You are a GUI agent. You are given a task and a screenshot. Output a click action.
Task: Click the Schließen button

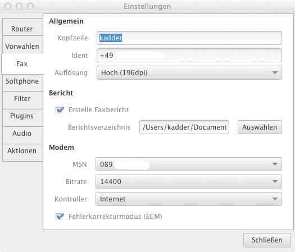point(267,240)
